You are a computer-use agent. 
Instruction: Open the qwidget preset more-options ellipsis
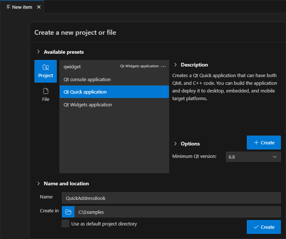[163, 67]
